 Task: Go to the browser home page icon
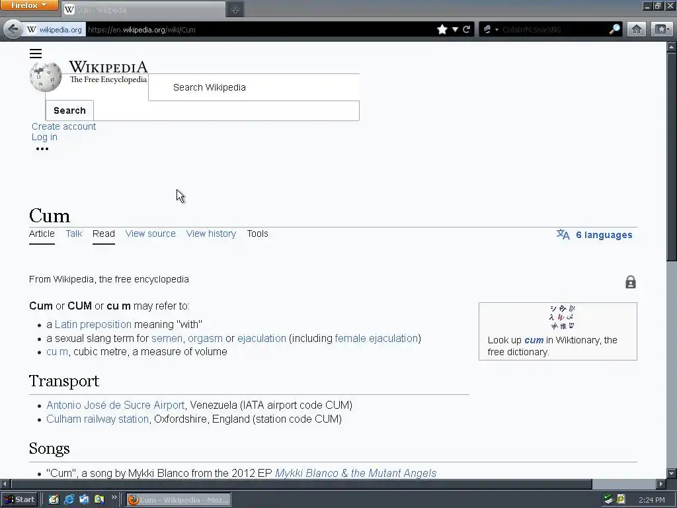pos(637,29)
